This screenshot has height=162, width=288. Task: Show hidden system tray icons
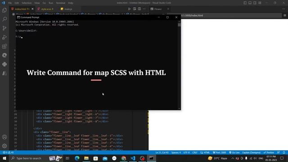(x=233, y=158)
